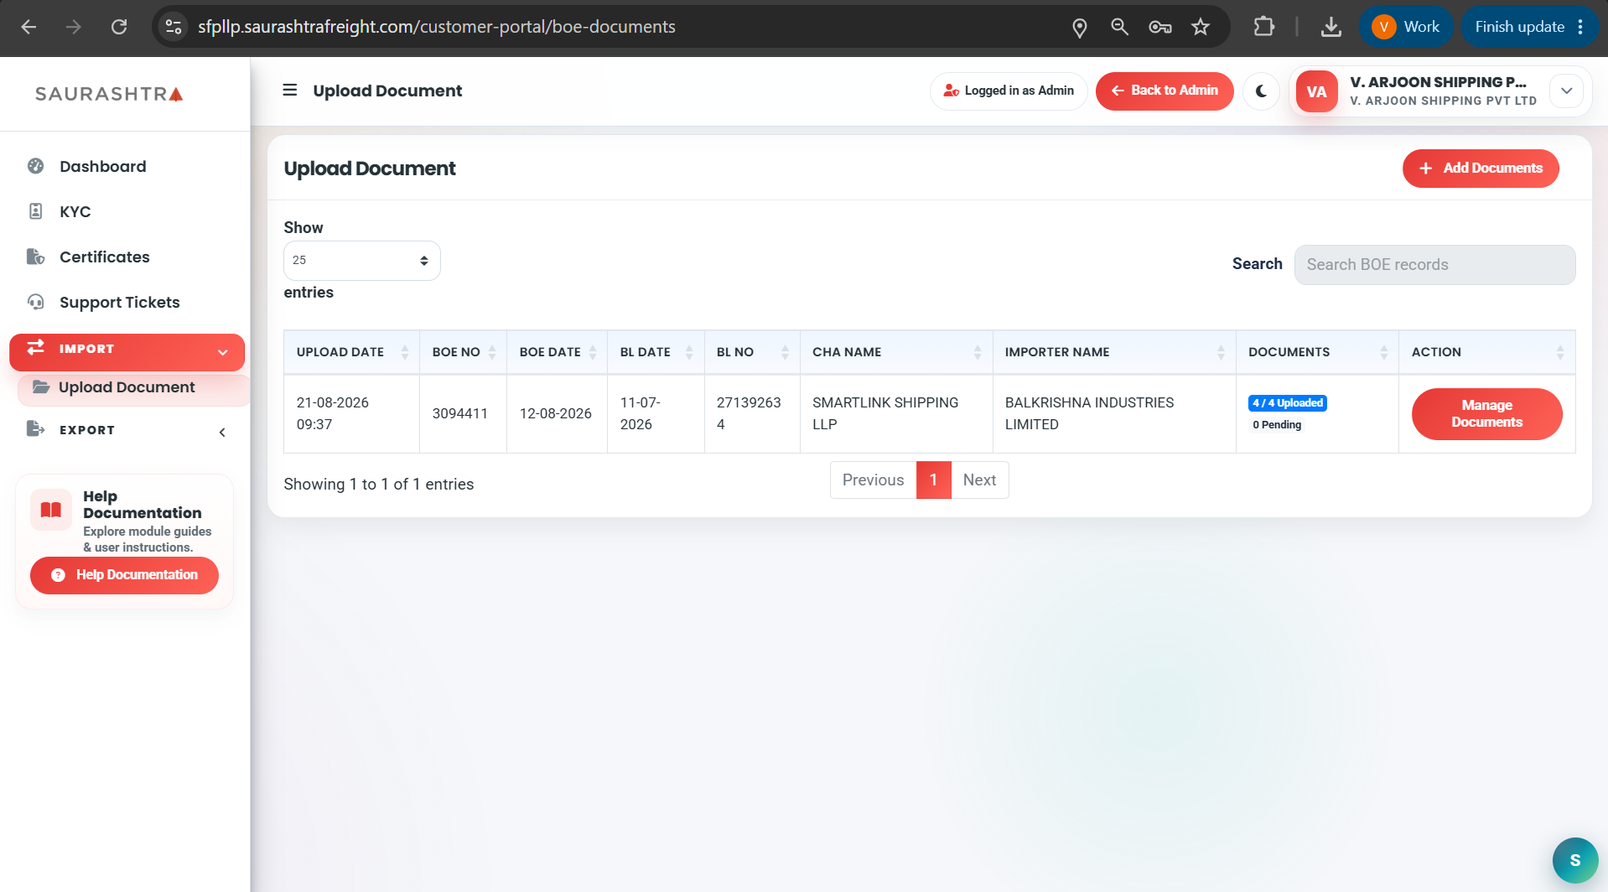Screen dimensions: 1608x892
Task: Expand the V. Arjoon Shipping account dropdown
Action: tap(1566, 91)
